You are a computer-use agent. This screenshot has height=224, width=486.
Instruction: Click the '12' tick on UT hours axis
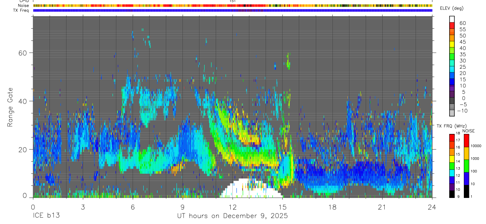232,207
